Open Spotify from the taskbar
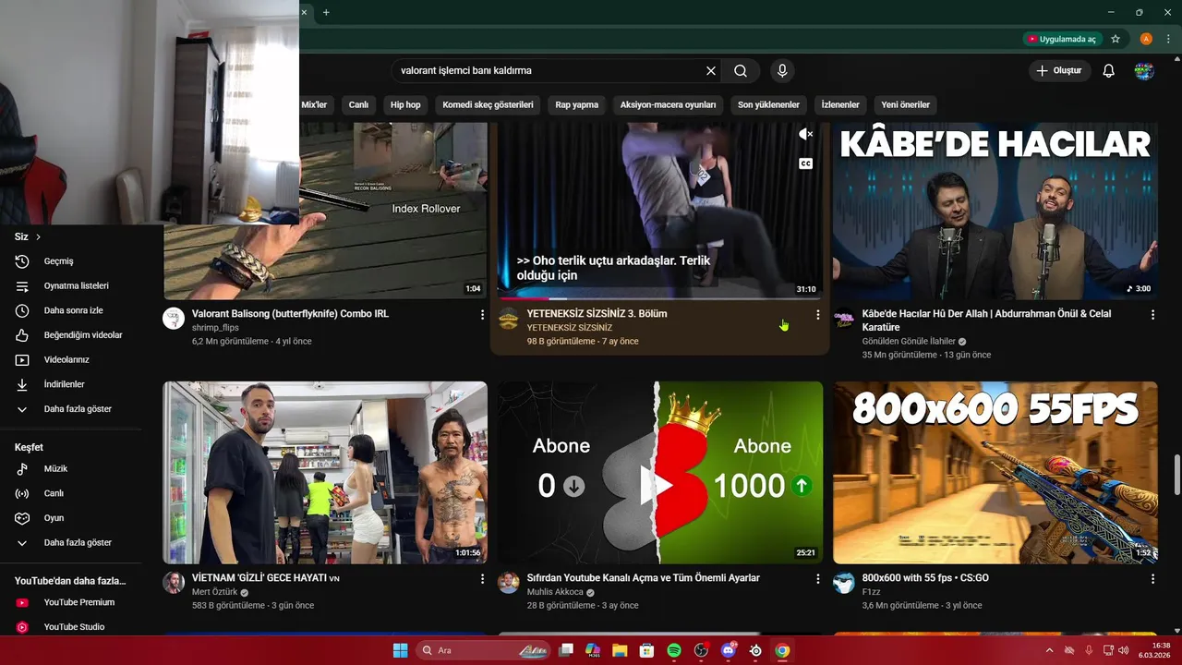The image size is (1182, 665). click(x=674, y=650)
